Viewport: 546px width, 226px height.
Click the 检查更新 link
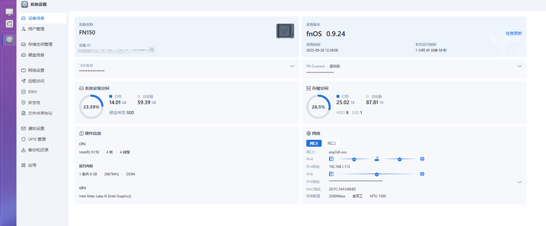(x=514, y=33)
